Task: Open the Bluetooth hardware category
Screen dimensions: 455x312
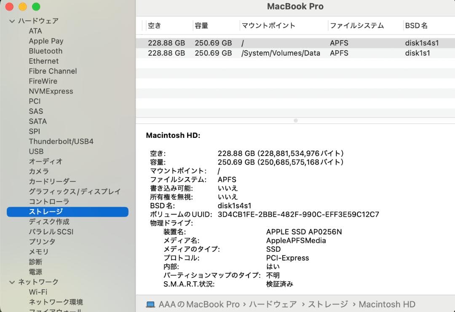Action: click(x=45, y=51)
